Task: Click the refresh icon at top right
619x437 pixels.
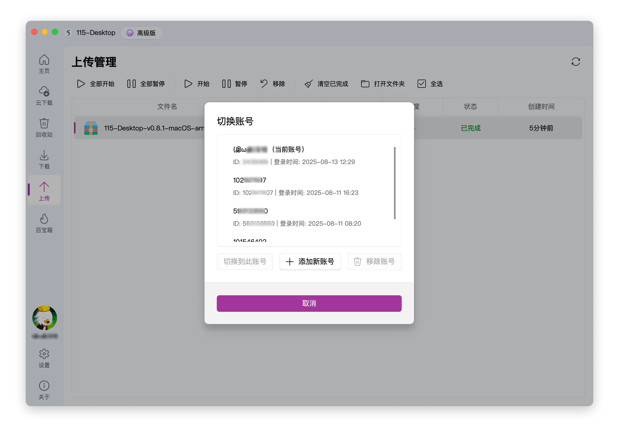Action: click(x=575, y=62)
